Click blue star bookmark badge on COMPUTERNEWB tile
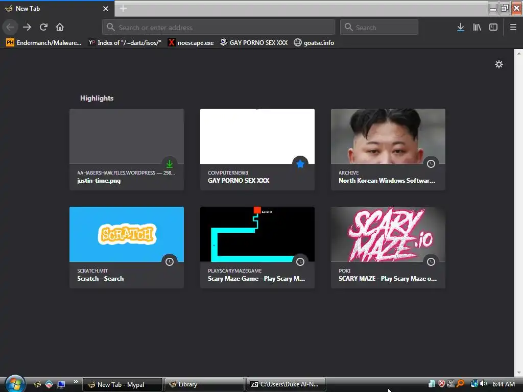The height and width of the screenshot is (392, 523). [x=300, y=164]
